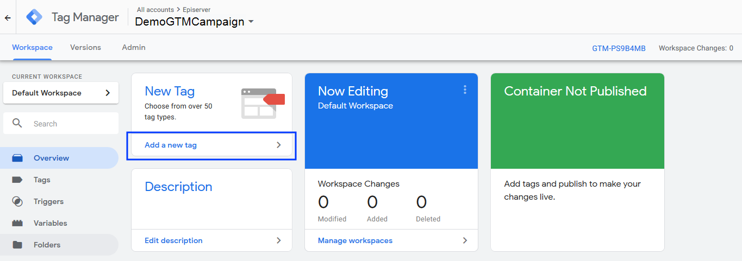Click chevron beside Edit description
This screenshot has width=742, height=261.
279,240
